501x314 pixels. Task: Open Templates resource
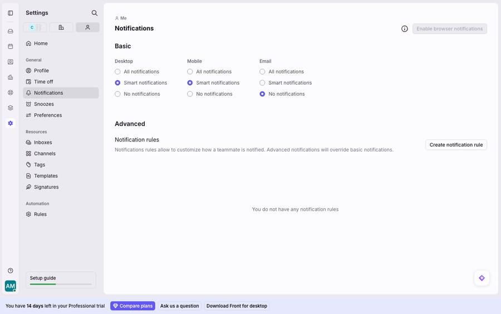click(61, 176)
